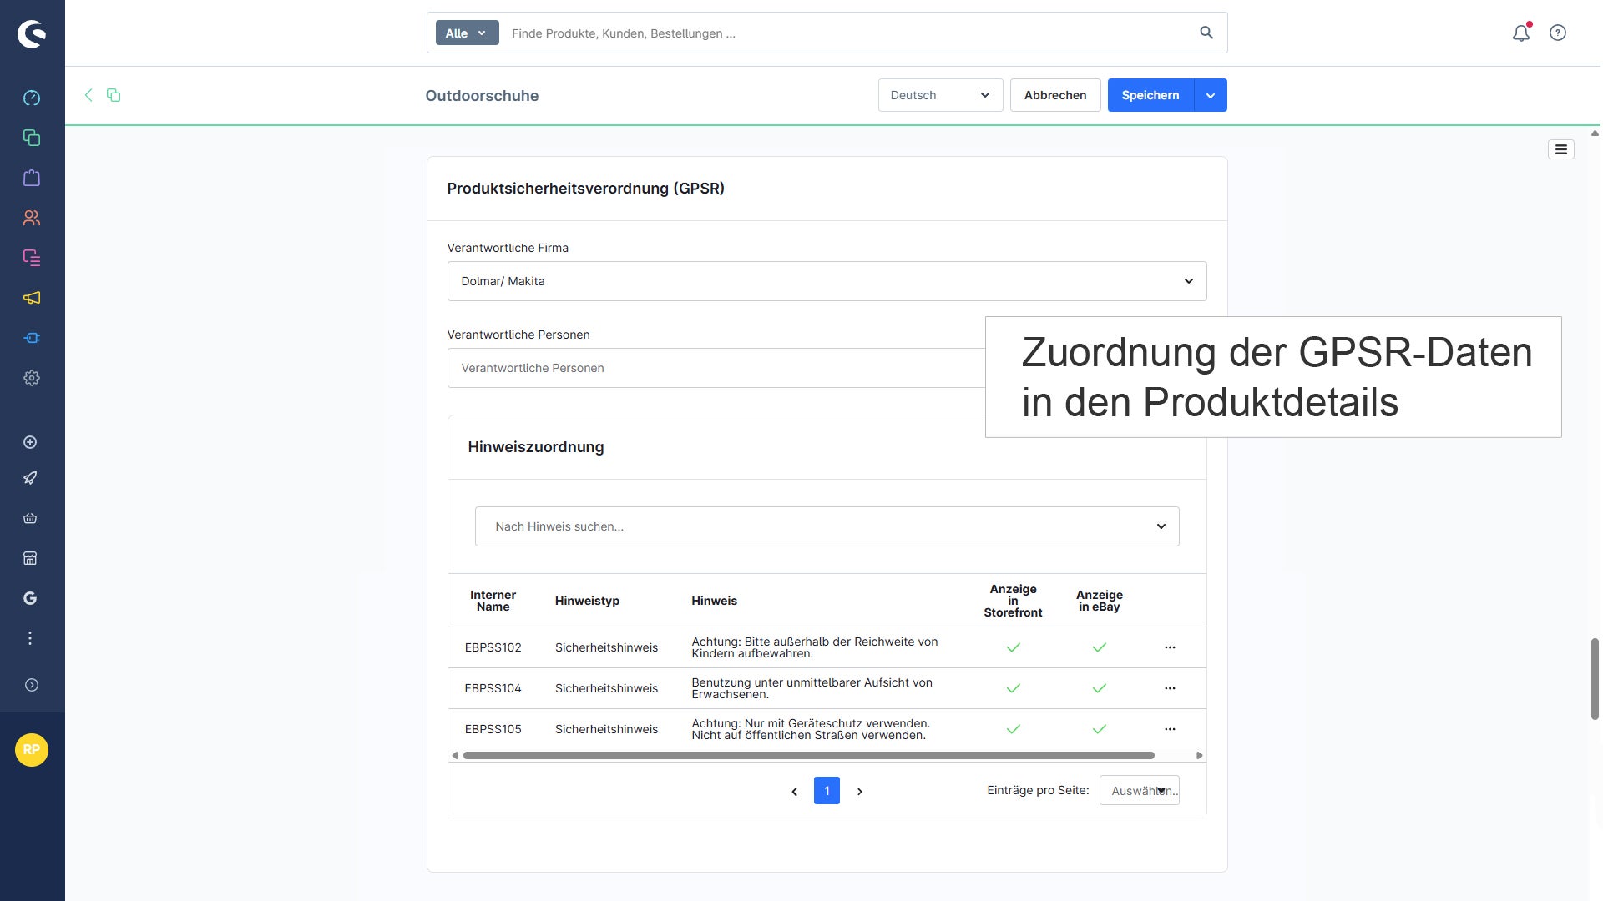This screenshot has width=1603, height=901.
Task: Click the rocket sidebar icon
Action: (30, 478)
